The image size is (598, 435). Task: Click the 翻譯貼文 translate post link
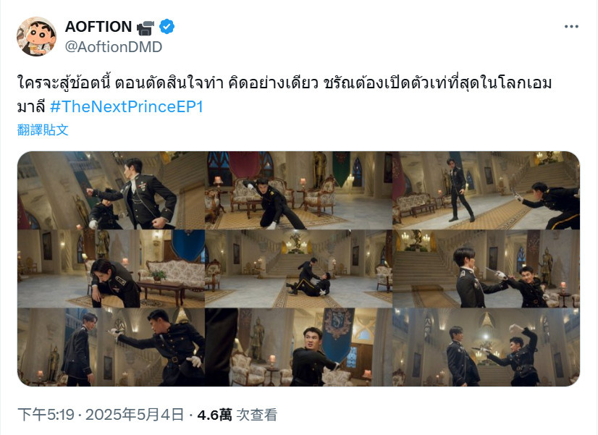(43, 130)
